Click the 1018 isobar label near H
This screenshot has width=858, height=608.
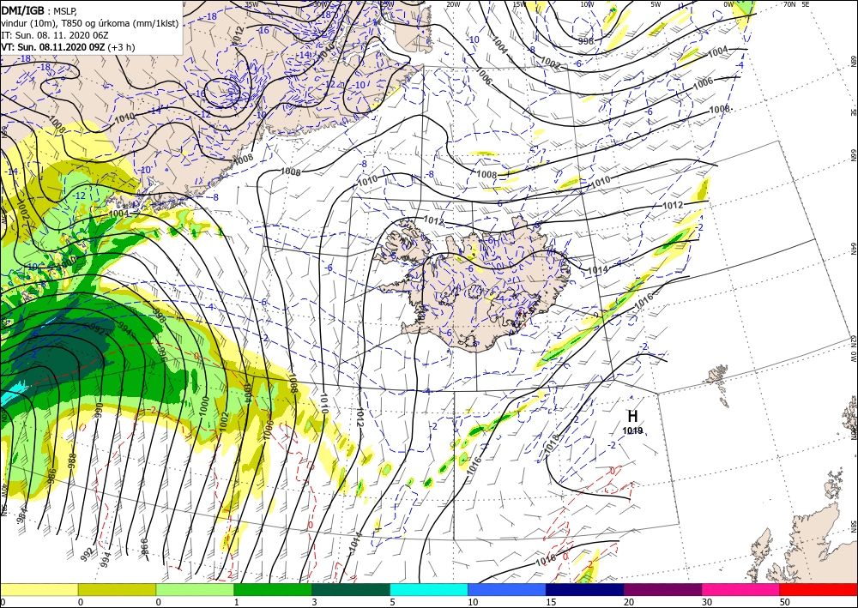(x=552, y=443)
